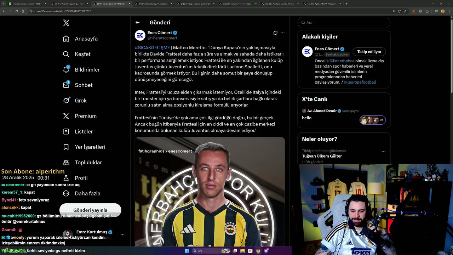453x255 pixels.
Task: Open the browser extensions puzzle icon
Action: (x=427, y=11)
